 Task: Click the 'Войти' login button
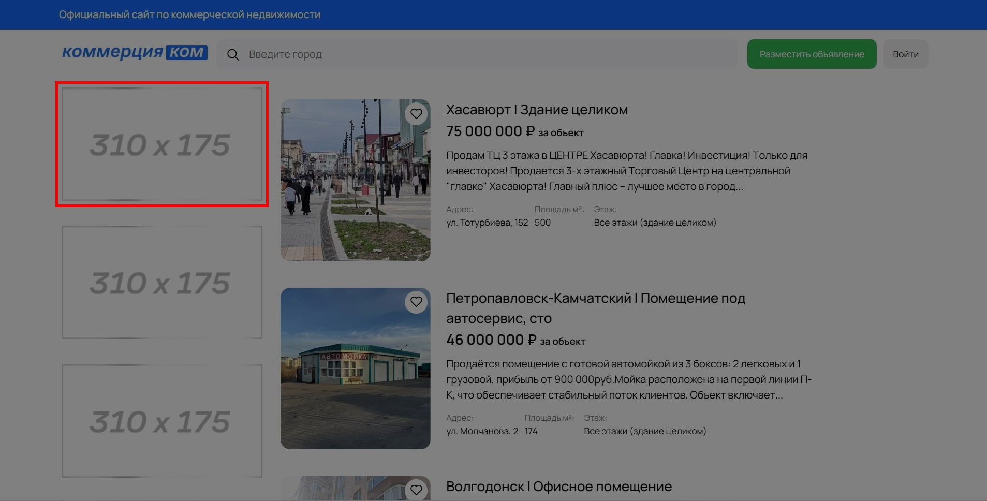tap(905, 54)
